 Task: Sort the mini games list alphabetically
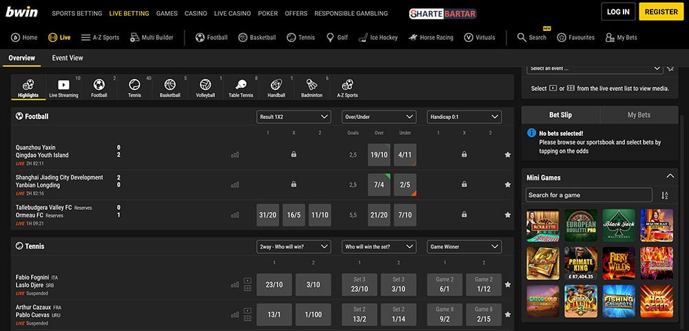664,195
